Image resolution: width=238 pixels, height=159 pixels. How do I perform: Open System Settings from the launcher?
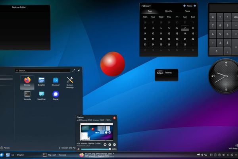point(70,82)
